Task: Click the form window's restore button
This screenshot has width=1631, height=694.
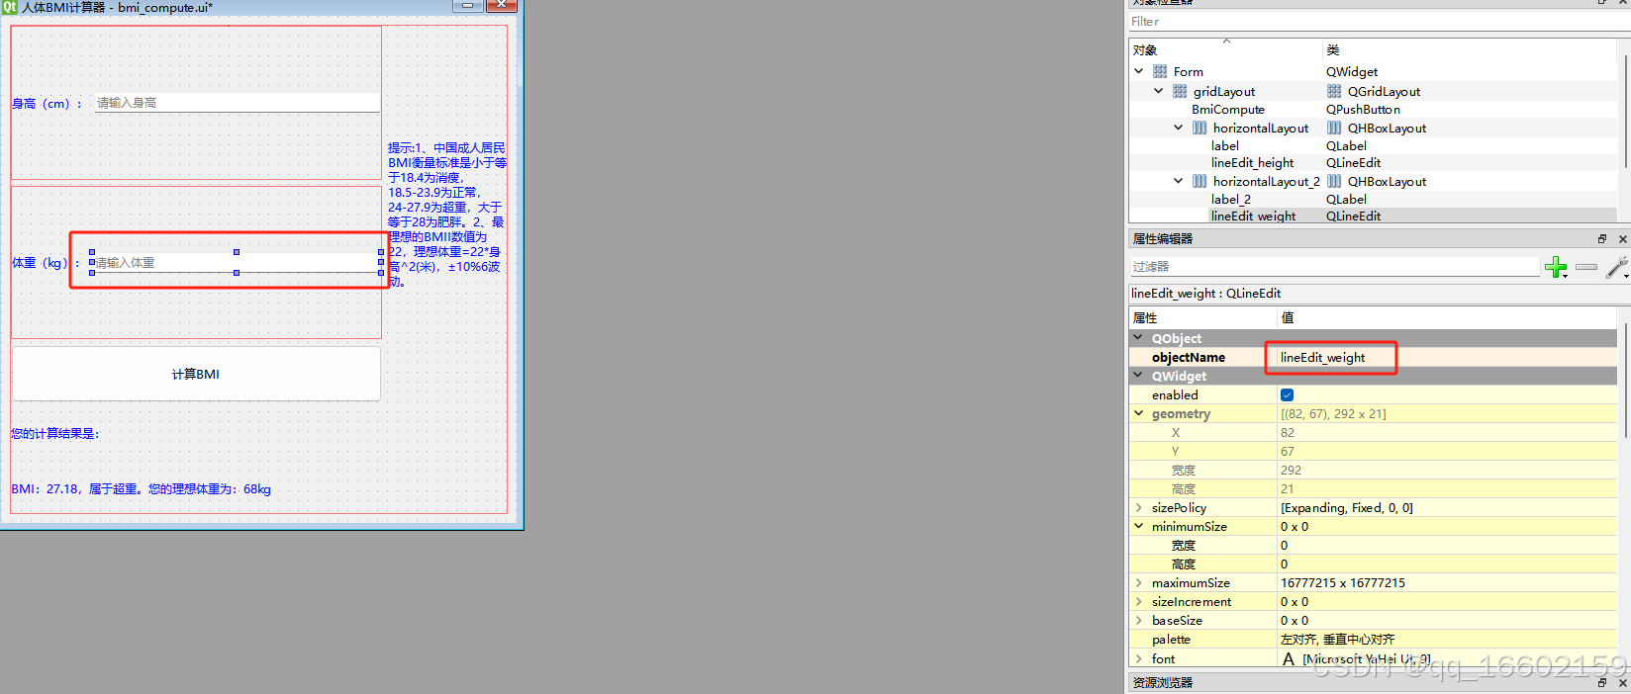Action: (467, 5)
